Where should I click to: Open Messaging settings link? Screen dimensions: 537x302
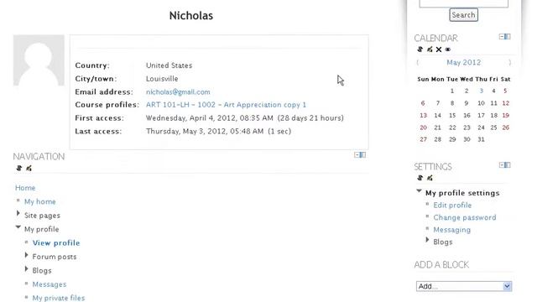(x=451, y=230)
